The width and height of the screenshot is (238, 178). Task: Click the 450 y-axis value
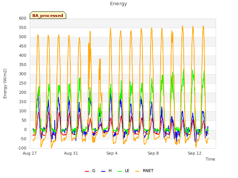[23, 46]
